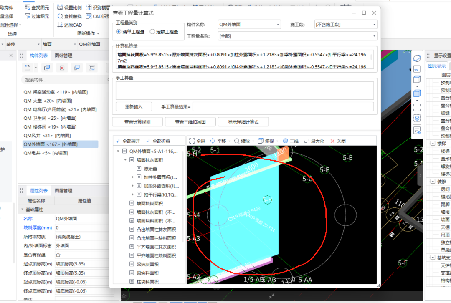Open the QM外墙面 dropdown in the top selector bar
This screenshot has height=303, width=451.
(94, 44)
